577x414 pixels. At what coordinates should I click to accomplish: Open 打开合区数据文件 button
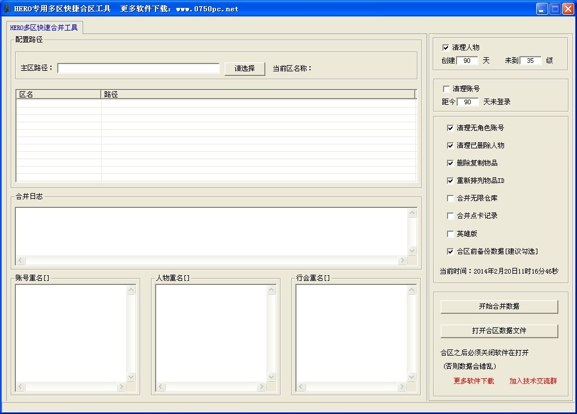pos(499,331)
